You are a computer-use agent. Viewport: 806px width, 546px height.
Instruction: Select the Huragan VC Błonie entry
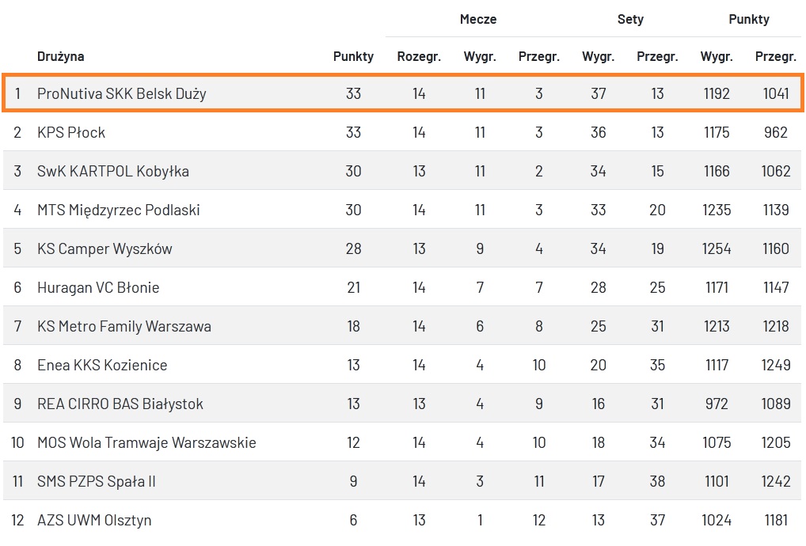98,287
